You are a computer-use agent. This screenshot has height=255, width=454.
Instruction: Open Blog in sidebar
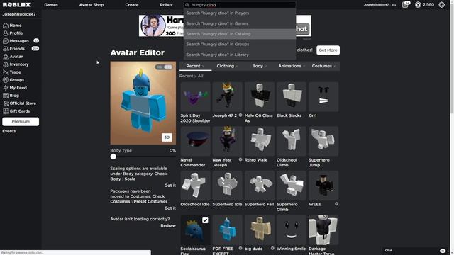click(x=11, y=96)
